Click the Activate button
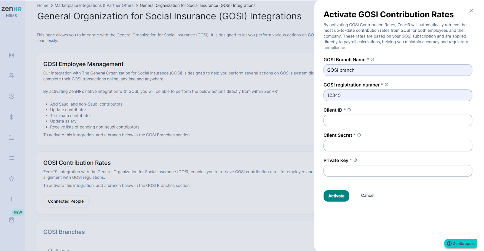Viewport: 484px width, 251px height. point(336,196)
